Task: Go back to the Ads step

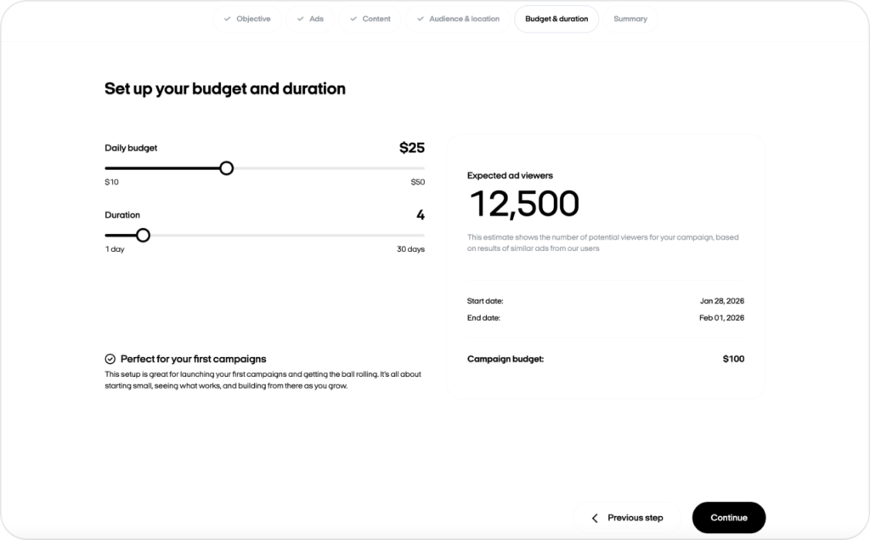Action: [x=310, y=18]
